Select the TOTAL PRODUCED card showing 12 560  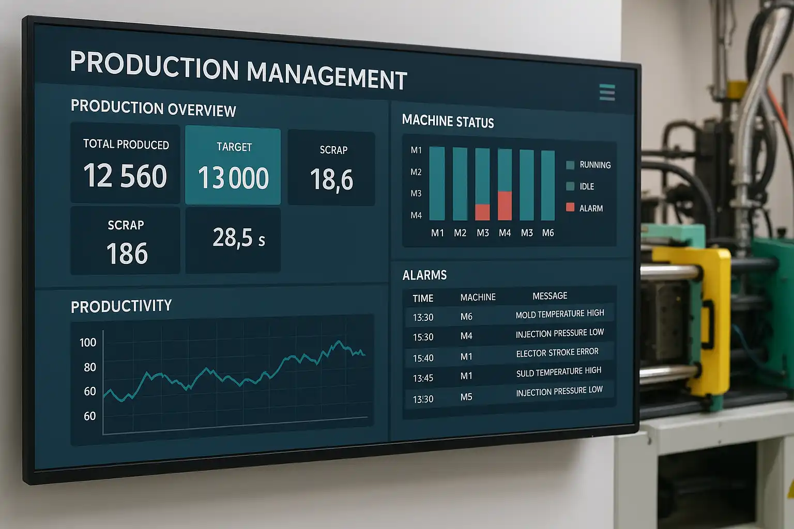(125, 163)
